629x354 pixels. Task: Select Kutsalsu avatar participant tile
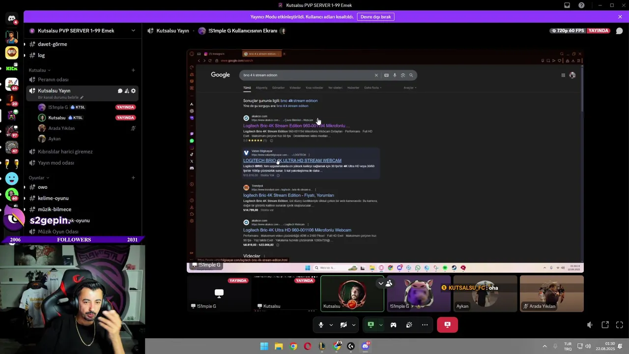(352, 294)
